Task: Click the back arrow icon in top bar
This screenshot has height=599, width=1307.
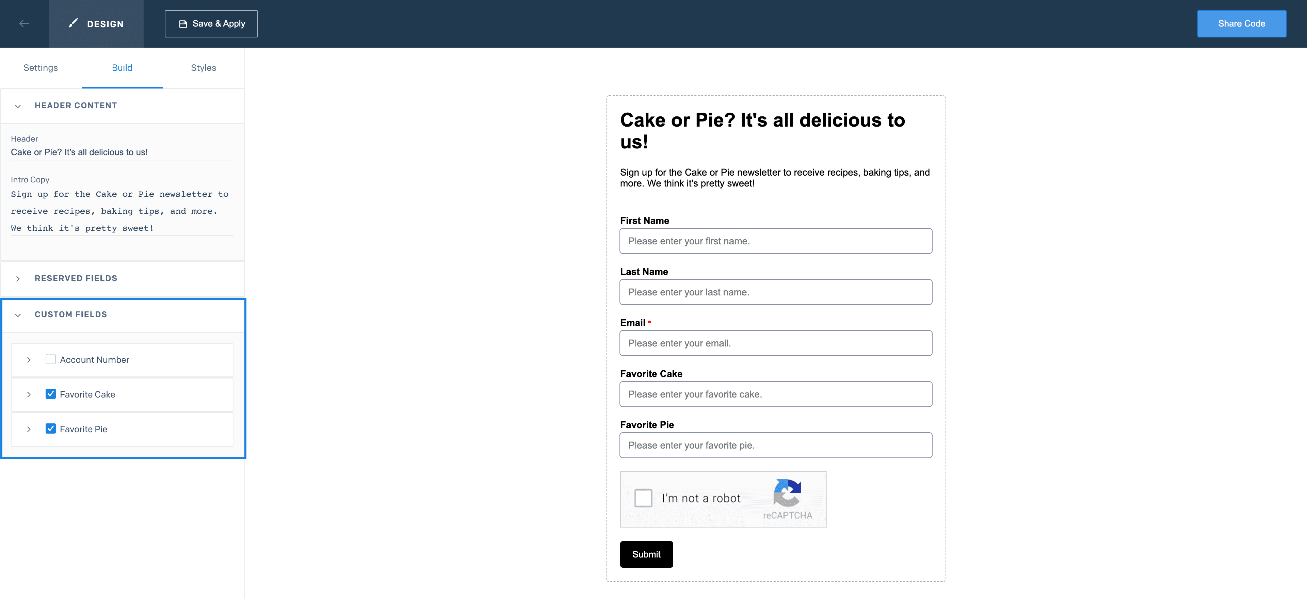Action: [24, 23]
